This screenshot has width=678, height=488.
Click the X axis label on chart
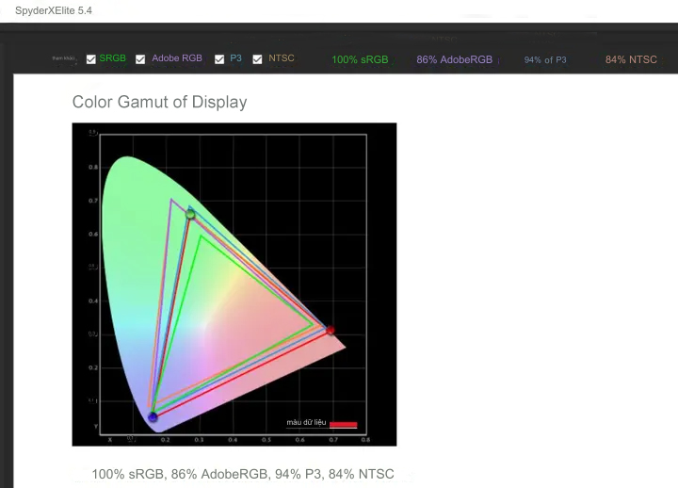pyautogui.click(x=109, y=439)
